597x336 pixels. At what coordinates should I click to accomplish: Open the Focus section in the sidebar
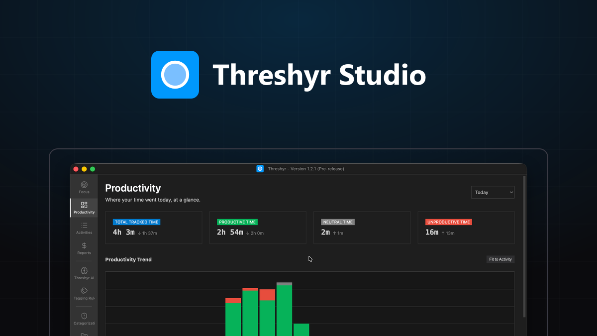click(84, 187)
